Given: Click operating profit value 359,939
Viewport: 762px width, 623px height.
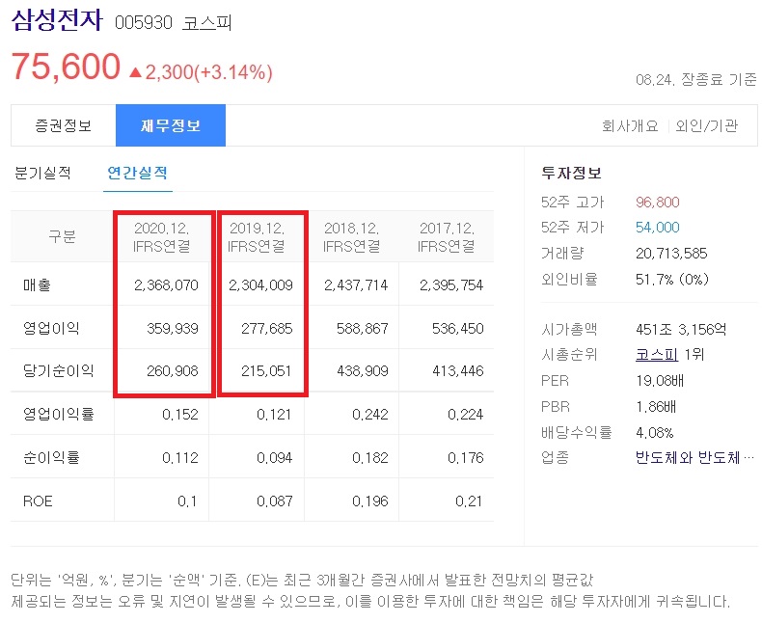Looking at the screenshot, I should [173, 329].
